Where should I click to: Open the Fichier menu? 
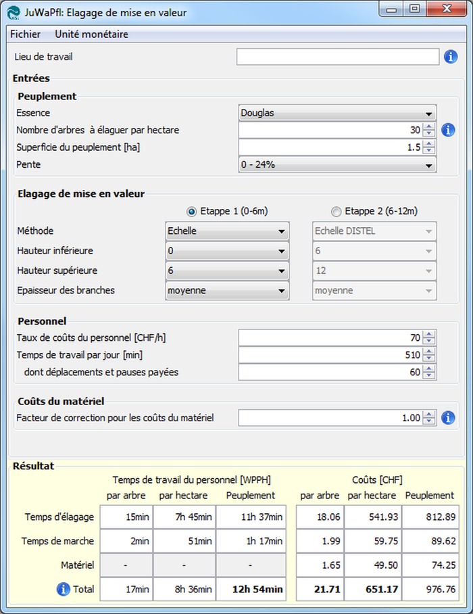coord(25,34)
